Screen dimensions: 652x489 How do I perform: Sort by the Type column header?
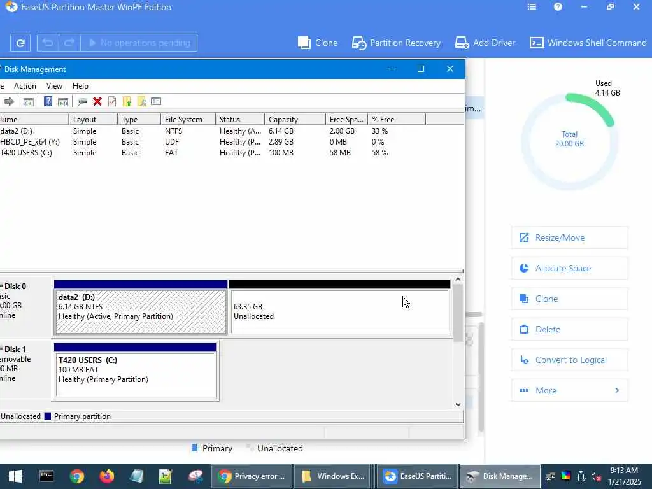pyautogui.click(x=139, y=119)
